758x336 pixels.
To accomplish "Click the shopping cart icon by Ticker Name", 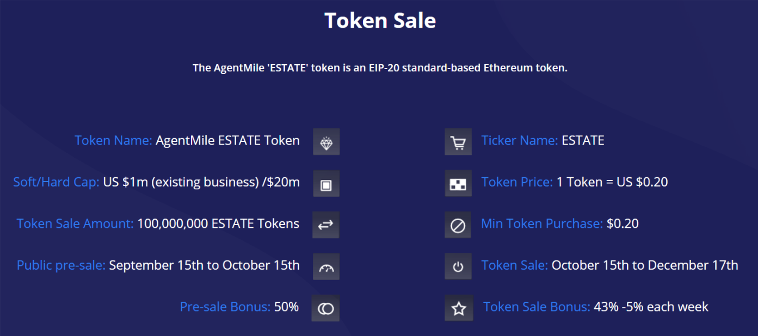I will coord(458,142).
